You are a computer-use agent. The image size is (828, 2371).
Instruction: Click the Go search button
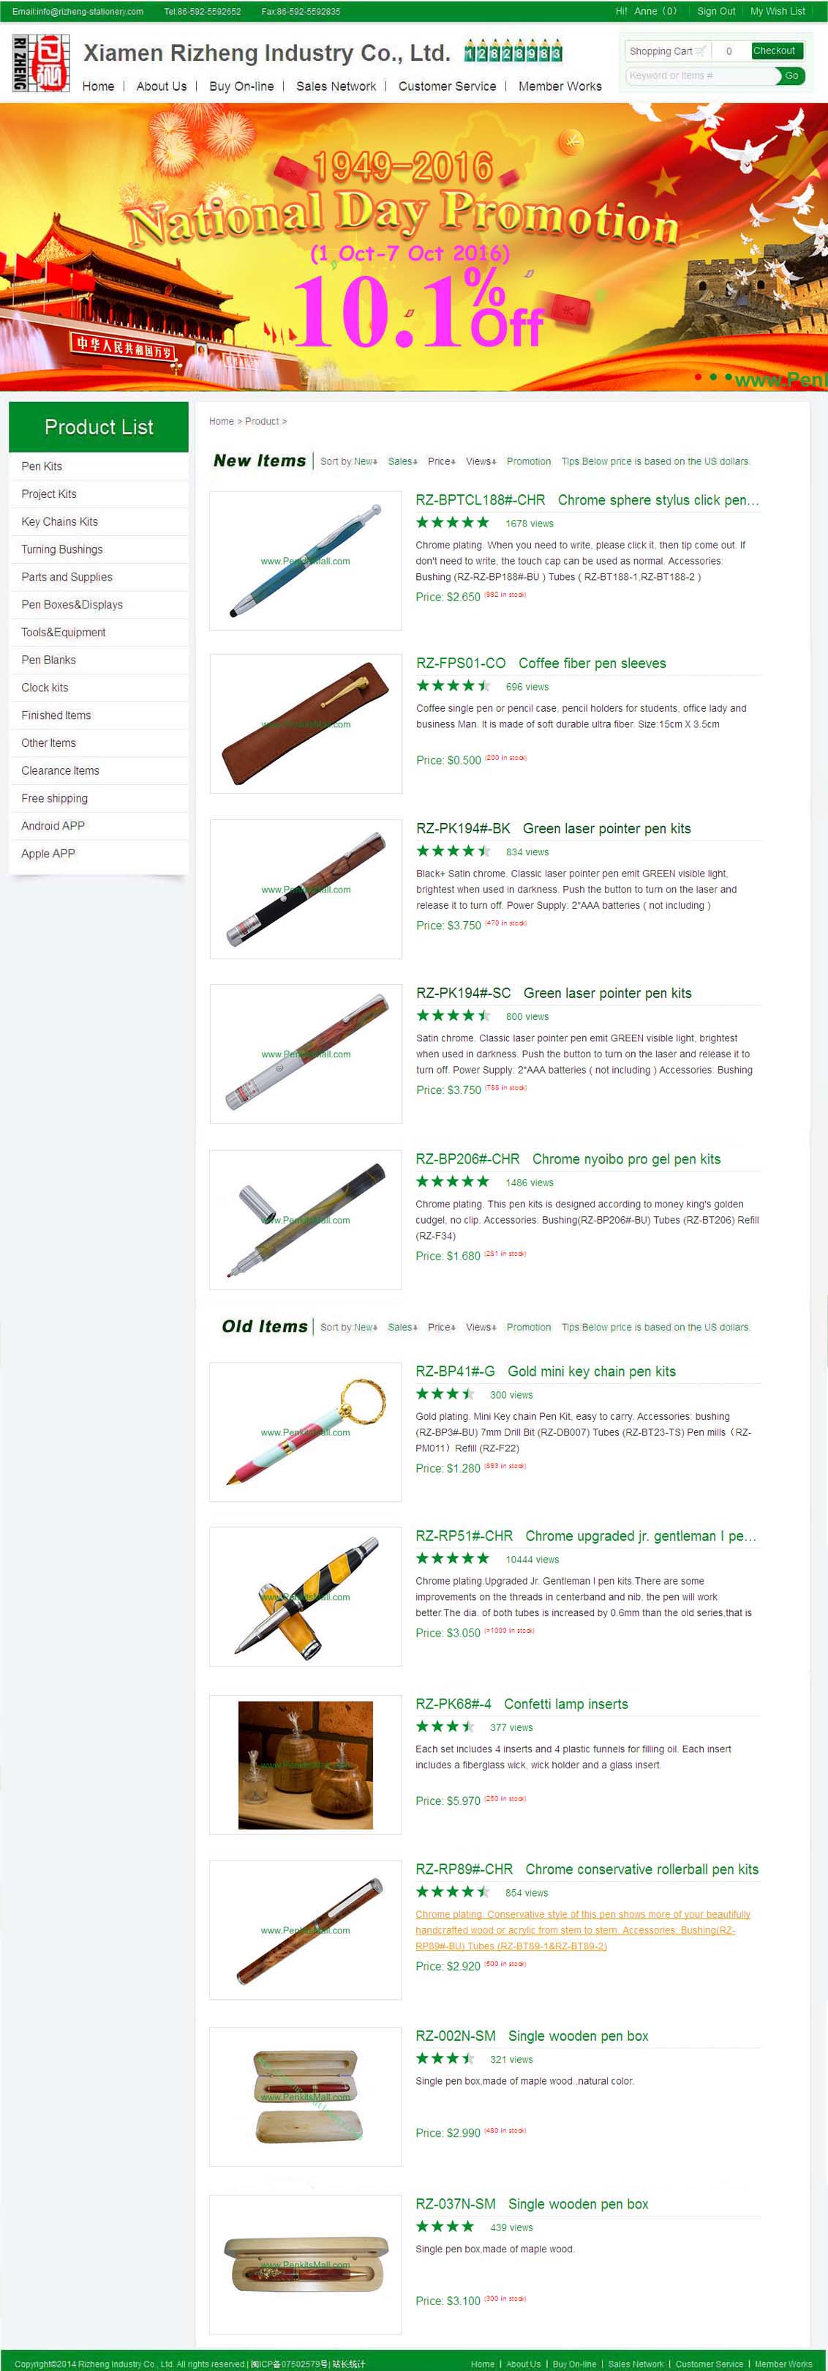(791, 75)
